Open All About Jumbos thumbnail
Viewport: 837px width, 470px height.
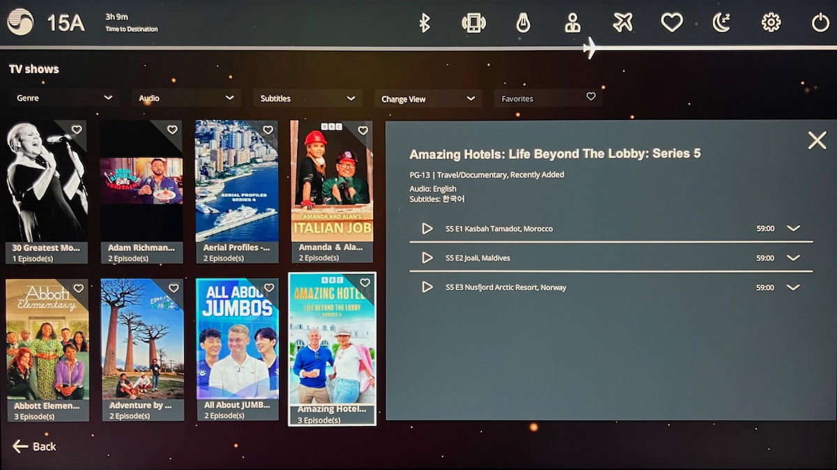[237, 339]
